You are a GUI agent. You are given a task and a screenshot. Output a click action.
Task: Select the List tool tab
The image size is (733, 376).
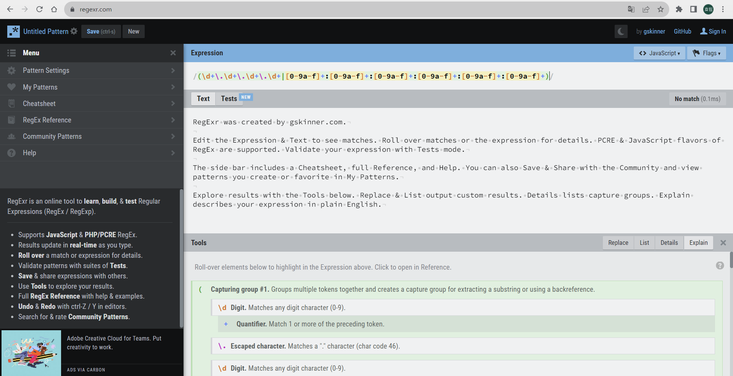pyautogui.click(x=644, y=243)
